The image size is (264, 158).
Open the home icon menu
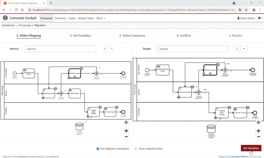pyautogui.click(x=260, y=18)
